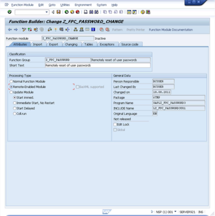Screen dimensions: 215x216
Task: Select Immediate Start, No Restart option
Action: (14, 103)
